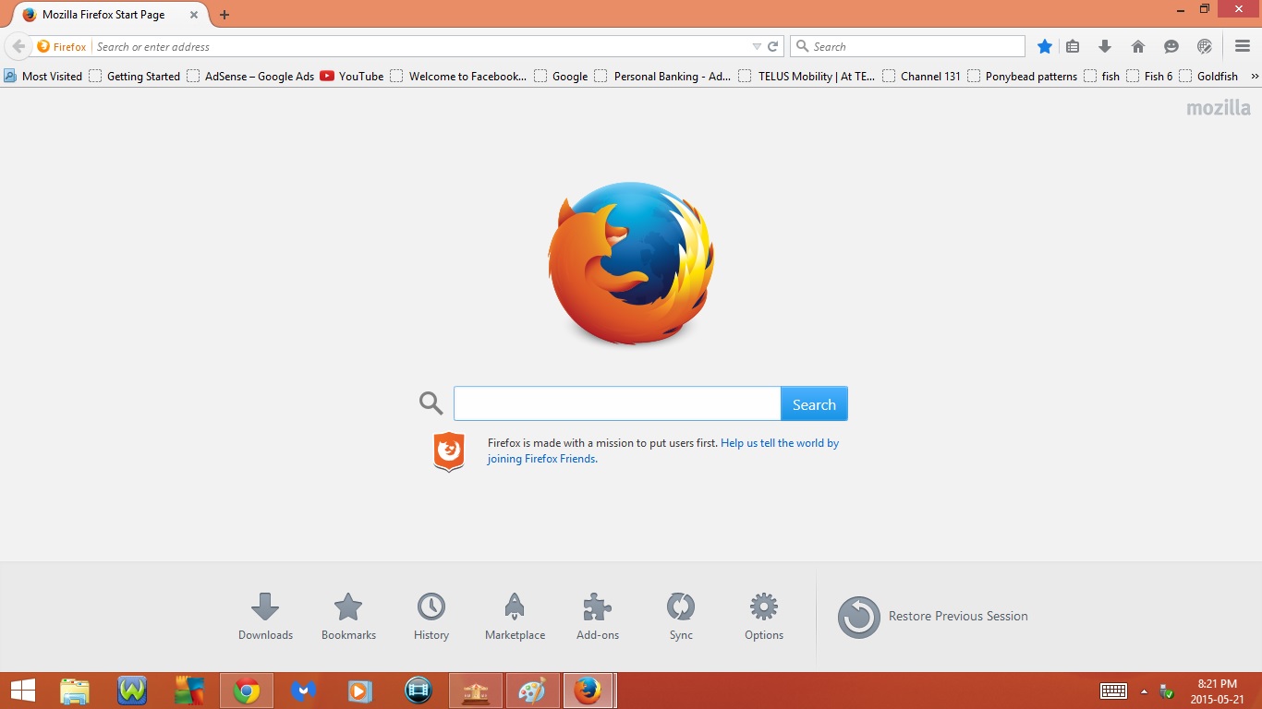This screenshot has height=709, width=1262.
Task: Click the blue Search button
Action: [x=814, y=403]
